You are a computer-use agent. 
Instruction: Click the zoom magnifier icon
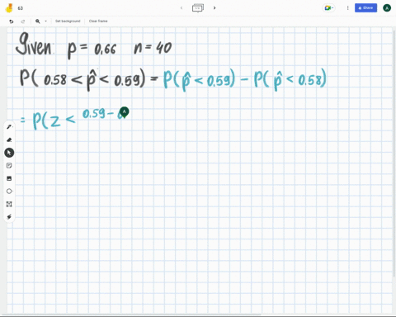tap(38, 21)
